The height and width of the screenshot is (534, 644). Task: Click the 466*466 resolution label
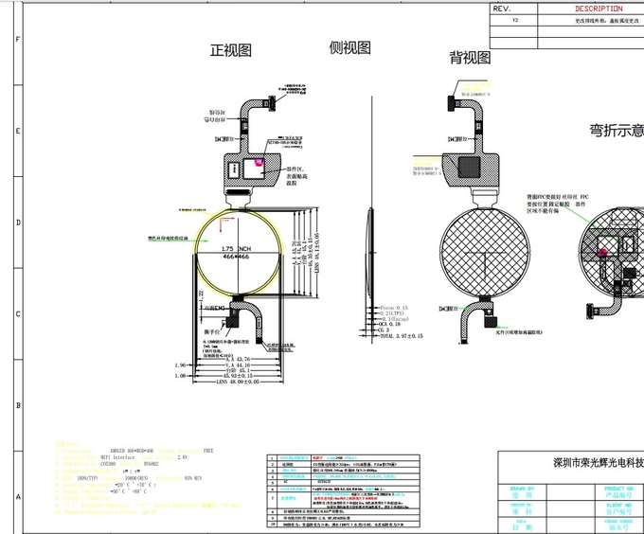point(236,257)
